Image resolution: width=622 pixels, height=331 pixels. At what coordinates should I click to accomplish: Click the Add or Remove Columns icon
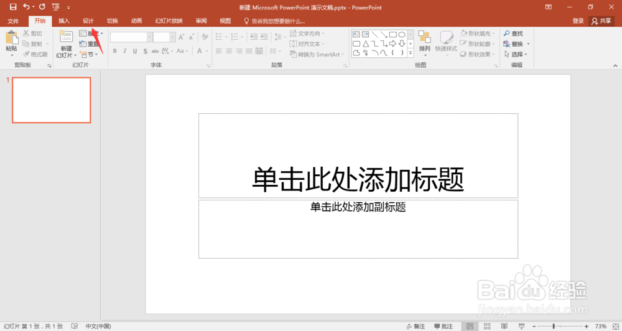[275, 51]
